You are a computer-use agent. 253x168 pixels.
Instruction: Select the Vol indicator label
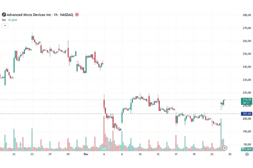pos(4,20)
